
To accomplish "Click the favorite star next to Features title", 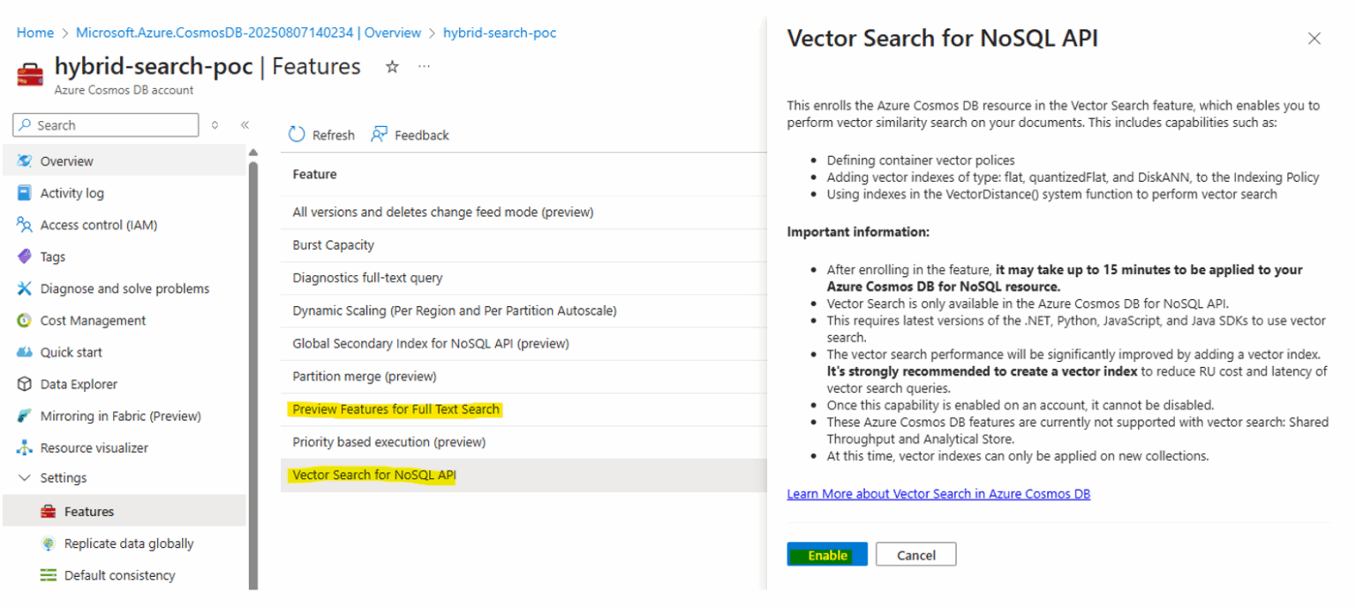I will 391,65.
